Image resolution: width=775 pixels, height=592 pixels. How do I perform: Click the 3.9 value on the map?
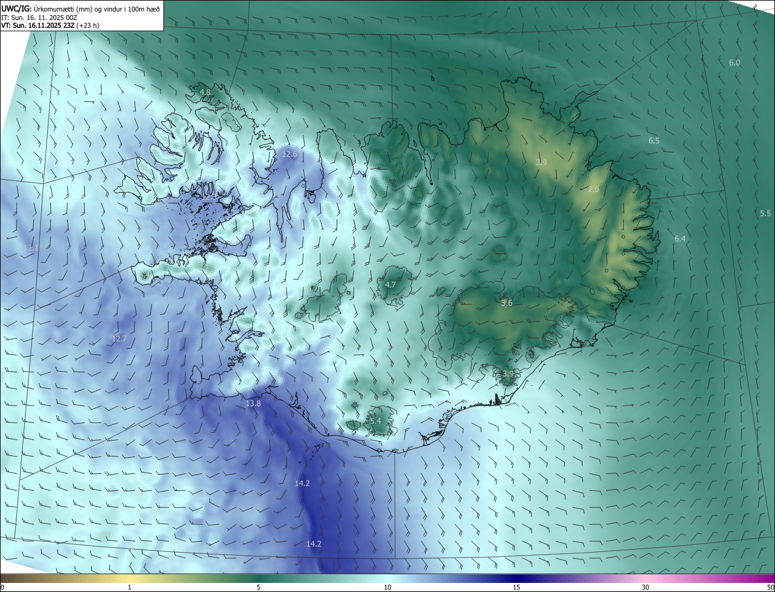coord(508,373)
